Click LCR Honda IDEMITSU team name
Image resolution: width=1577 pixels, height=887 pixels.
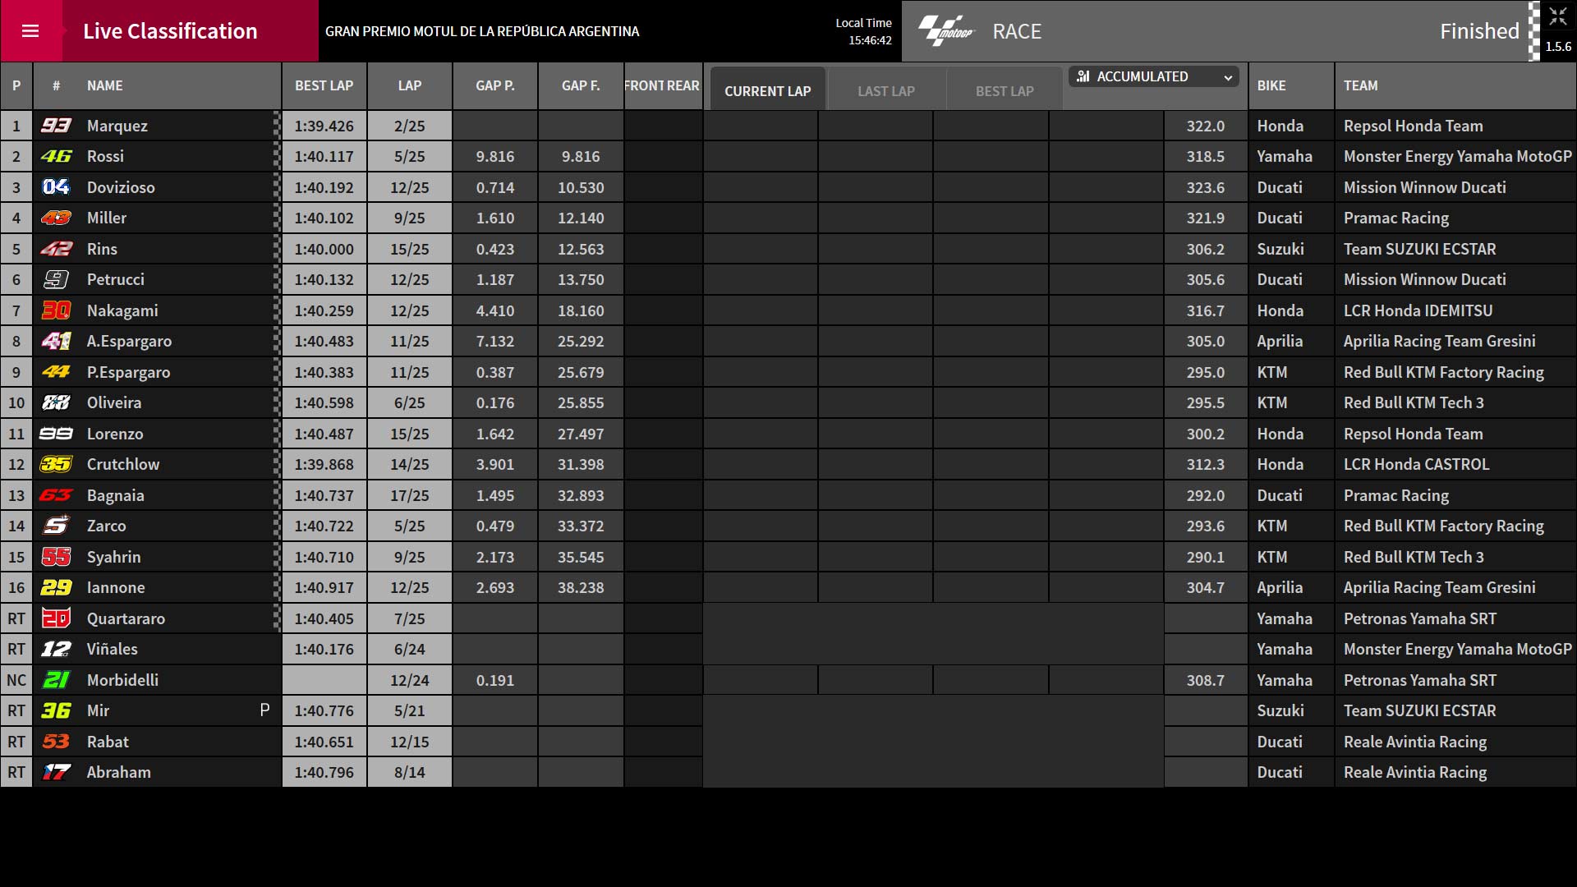tap(1418, 310)
